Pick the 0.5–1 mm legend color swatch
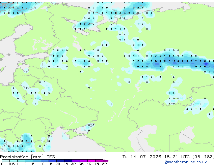The image size is (214, 165). click(14, 161)
